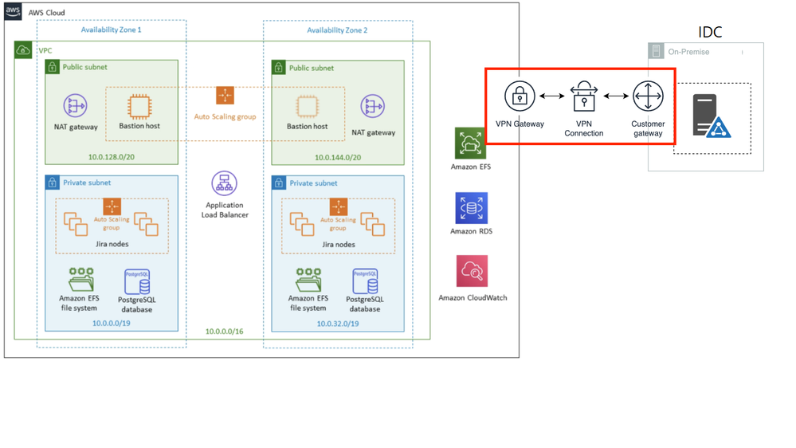796x448 pixels.
Task: Click the Amazon CloudWatch label
Action: coord(473,297)
